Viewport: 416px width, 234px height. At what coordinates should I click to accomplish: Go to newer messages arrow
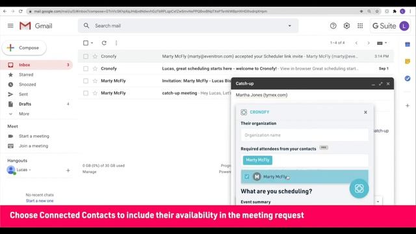pyautogui.click(x=356, y=43)
